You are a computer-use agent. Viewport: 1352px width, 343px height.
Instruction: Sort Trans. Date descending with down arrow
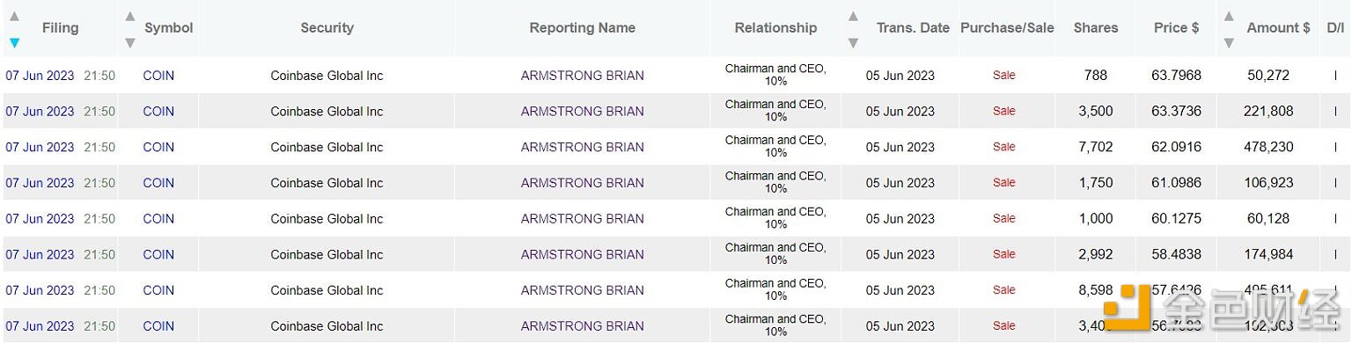pos(853,42)
